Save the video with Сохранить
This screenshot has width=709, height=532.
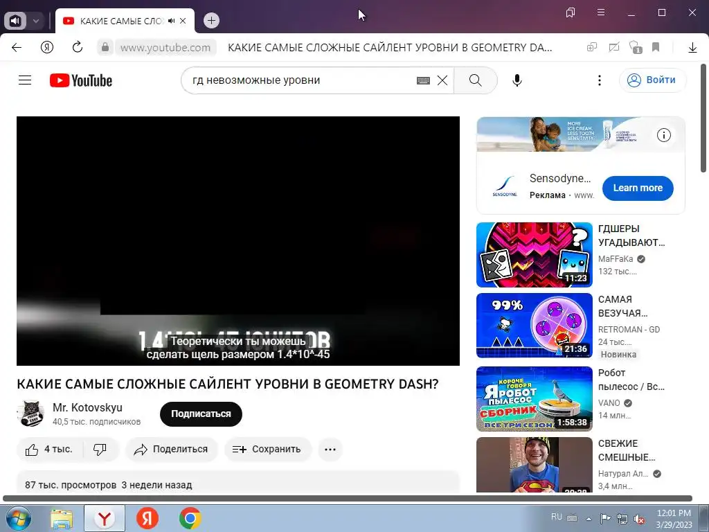point(267,449)
